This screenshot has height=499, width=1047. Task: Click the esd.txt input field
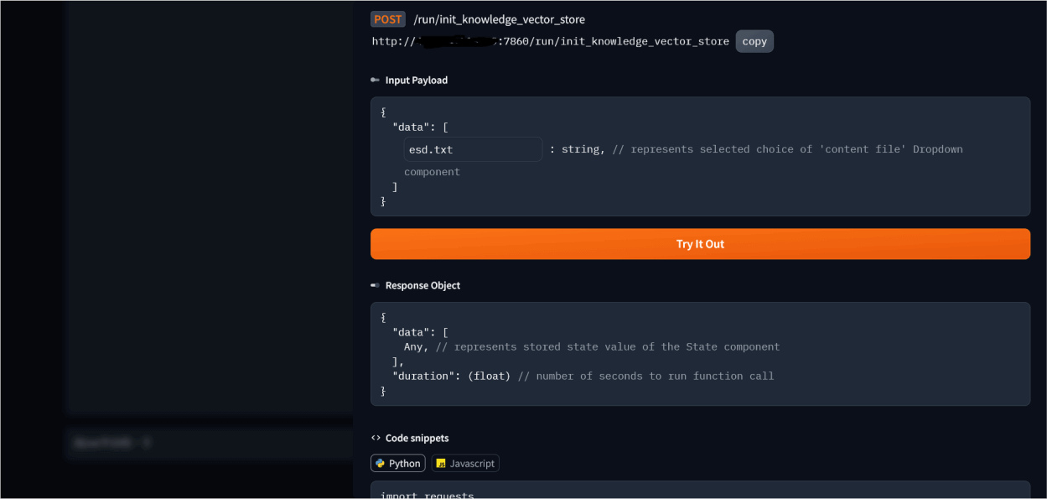click(473, 149)
